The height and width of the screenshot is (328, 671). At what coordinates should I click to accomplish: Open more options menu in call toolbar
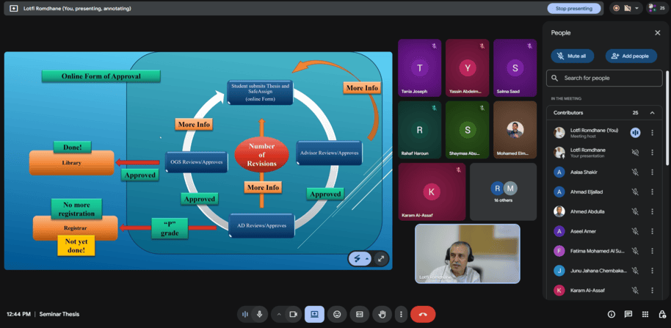tap(400, 314)
